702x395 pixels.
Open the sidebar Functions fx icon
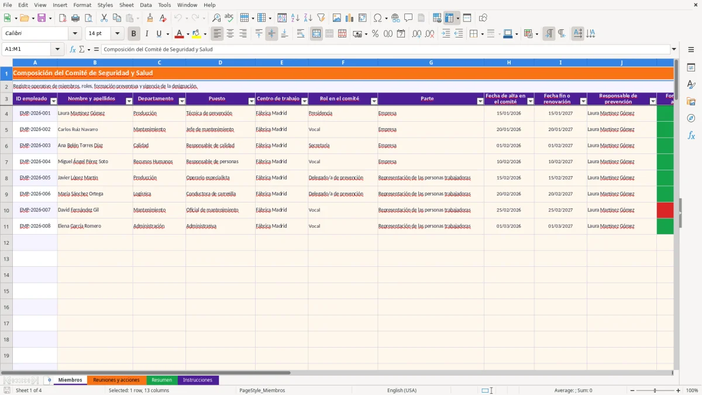[x=691, y=135]
